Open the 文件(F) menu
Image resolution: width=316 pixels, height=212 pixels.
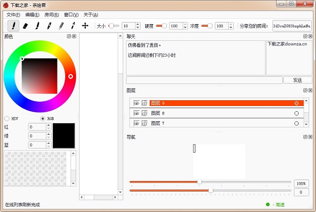(13, 15)
